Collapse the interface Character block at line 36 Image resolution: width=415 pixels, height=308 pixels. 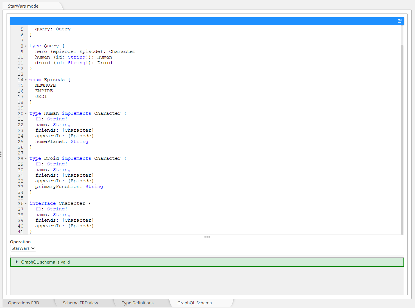tap(26, 204)
